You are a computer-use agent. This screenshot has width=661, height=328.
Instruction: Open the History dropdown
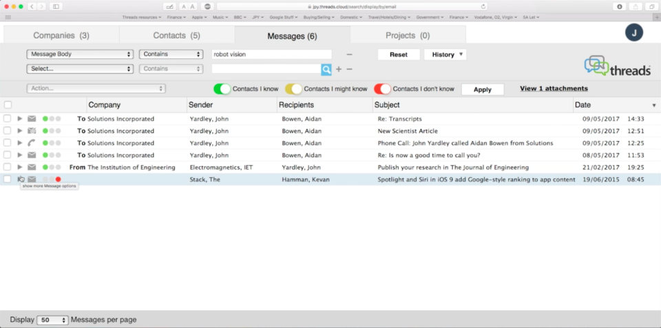click(x=445, y=54)
